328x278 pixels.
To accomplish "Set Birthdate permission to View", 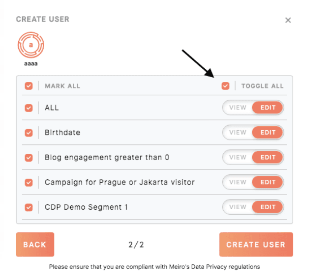I will 238,133.
